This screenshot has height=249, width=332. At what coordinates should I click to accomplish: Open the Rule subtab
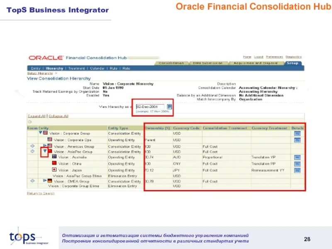pyautogui.click(x=113, y=68)
